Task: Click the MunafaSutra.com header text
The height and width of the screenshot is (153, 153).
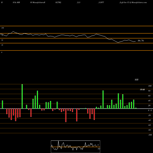Action: pos(139,2)
